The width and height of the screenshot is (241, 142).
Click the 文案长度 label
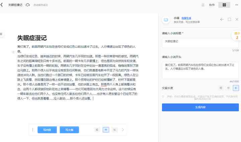tap(168, 88)
